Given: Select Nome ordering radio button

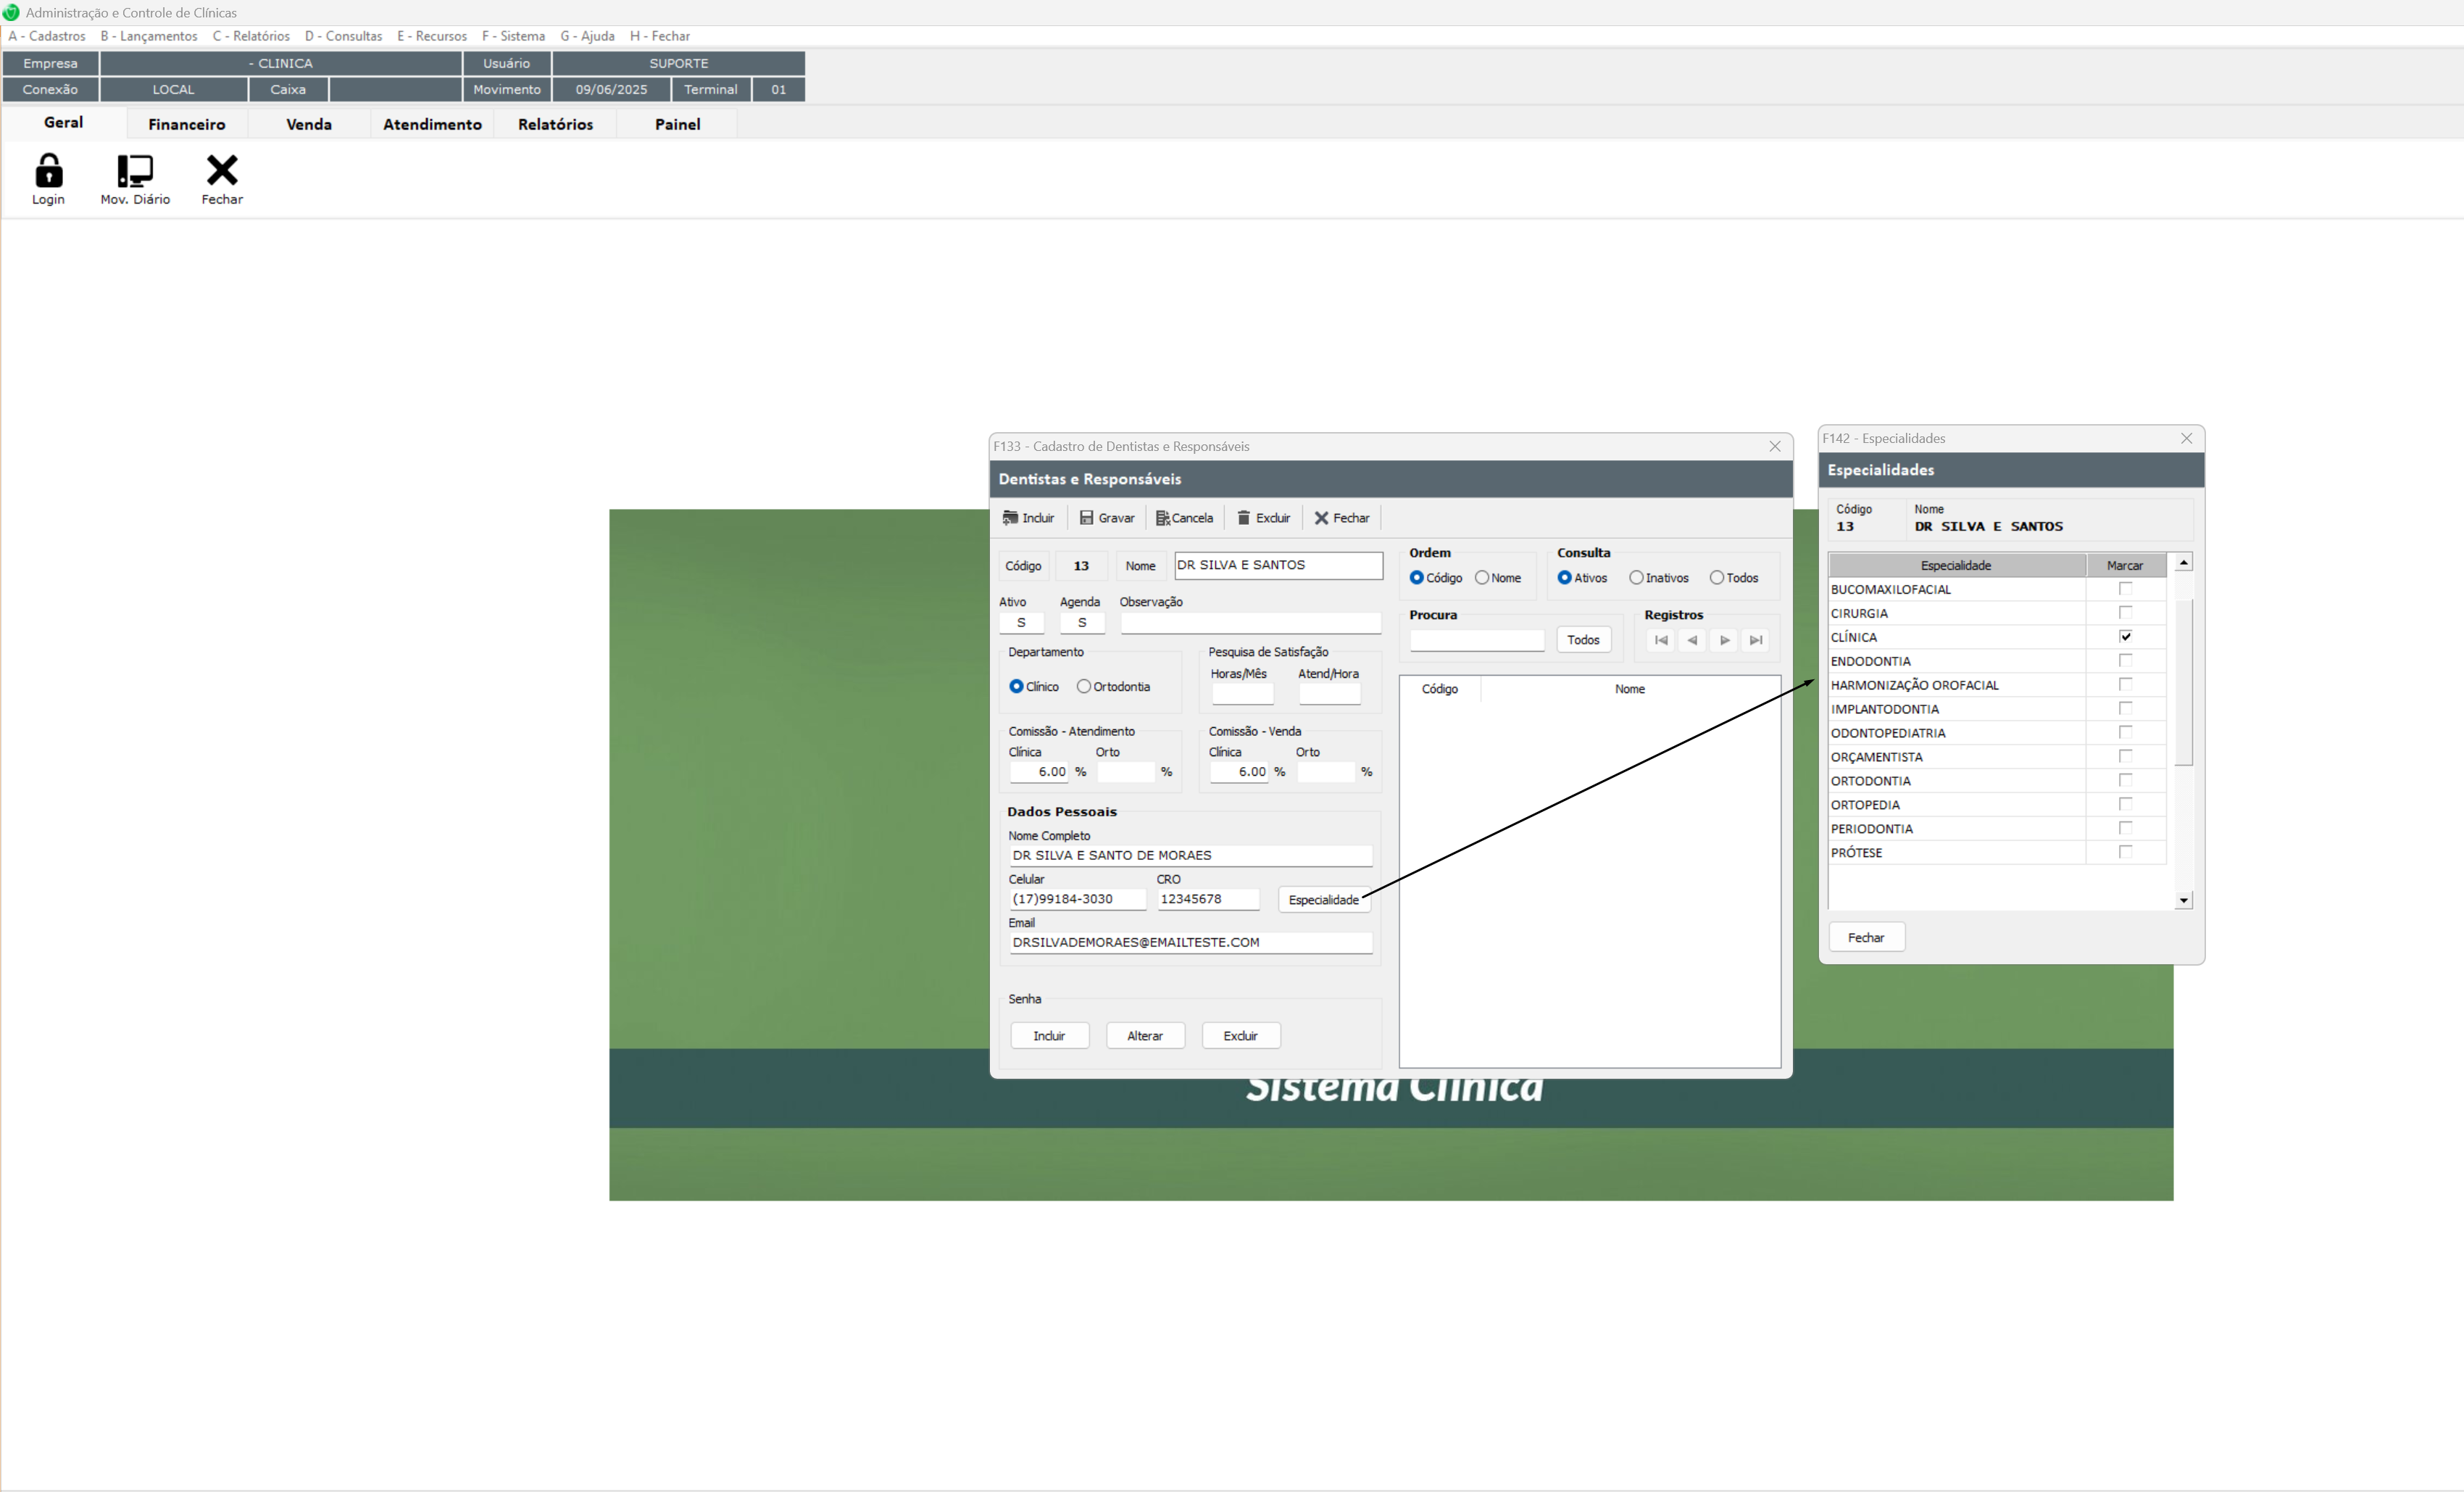Looking at the screenshot, I should click(x=1482, y=579).
